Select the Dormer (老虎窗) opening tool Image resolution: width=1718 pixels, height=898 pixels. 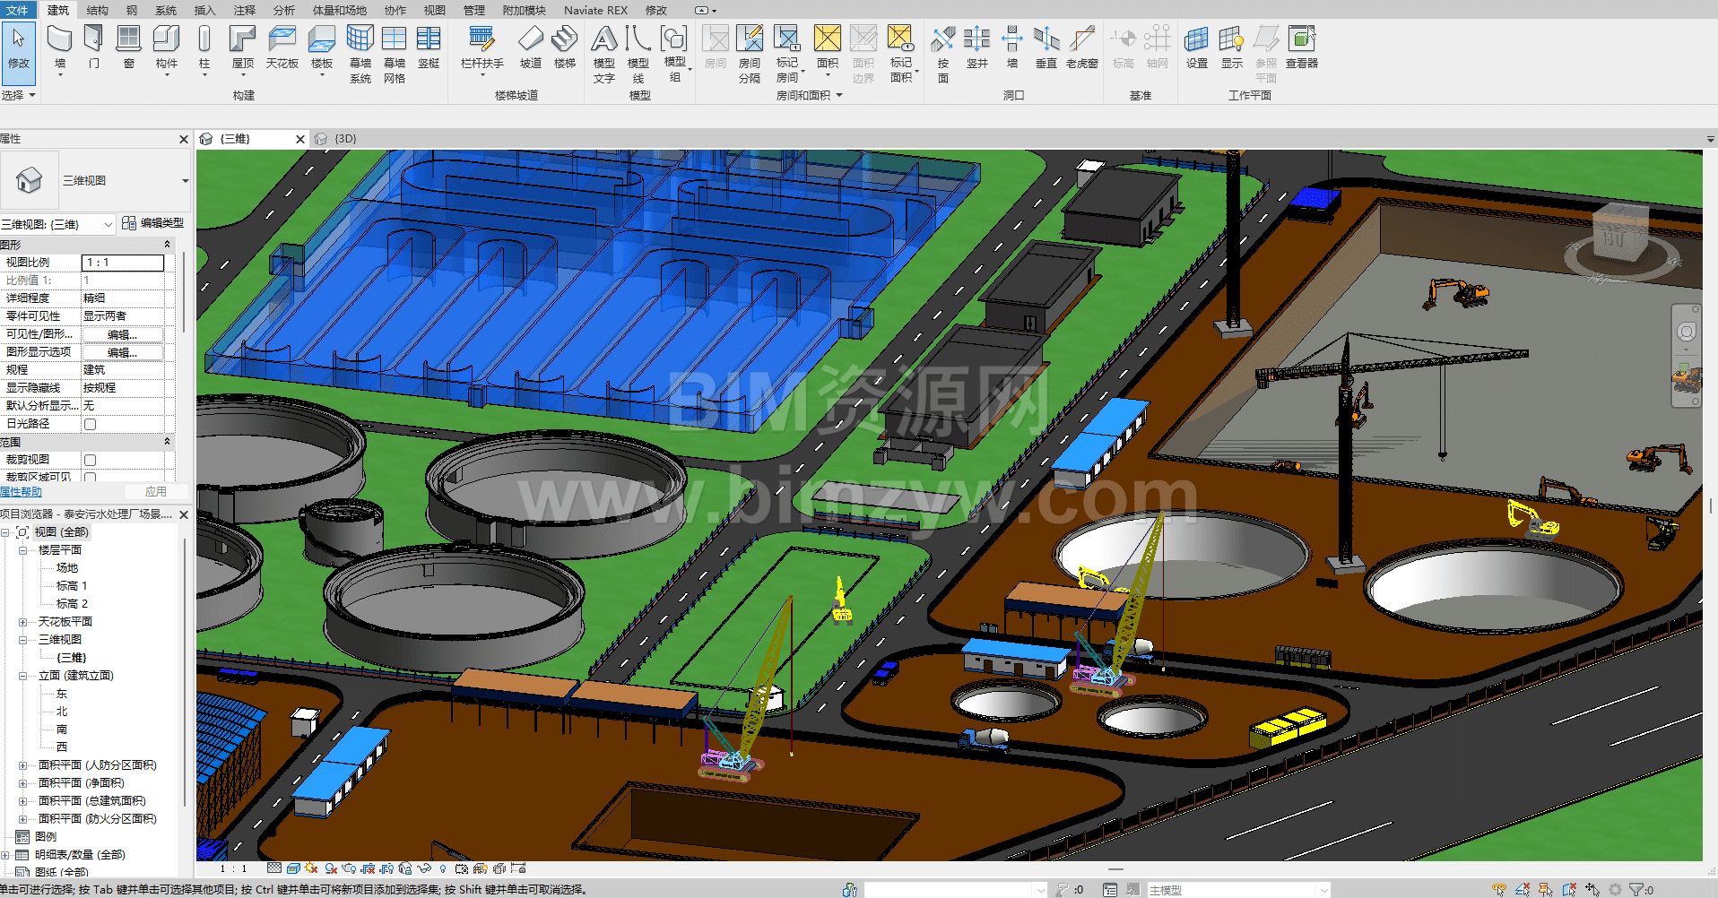pyautogui.click(x=1082, y=47)
